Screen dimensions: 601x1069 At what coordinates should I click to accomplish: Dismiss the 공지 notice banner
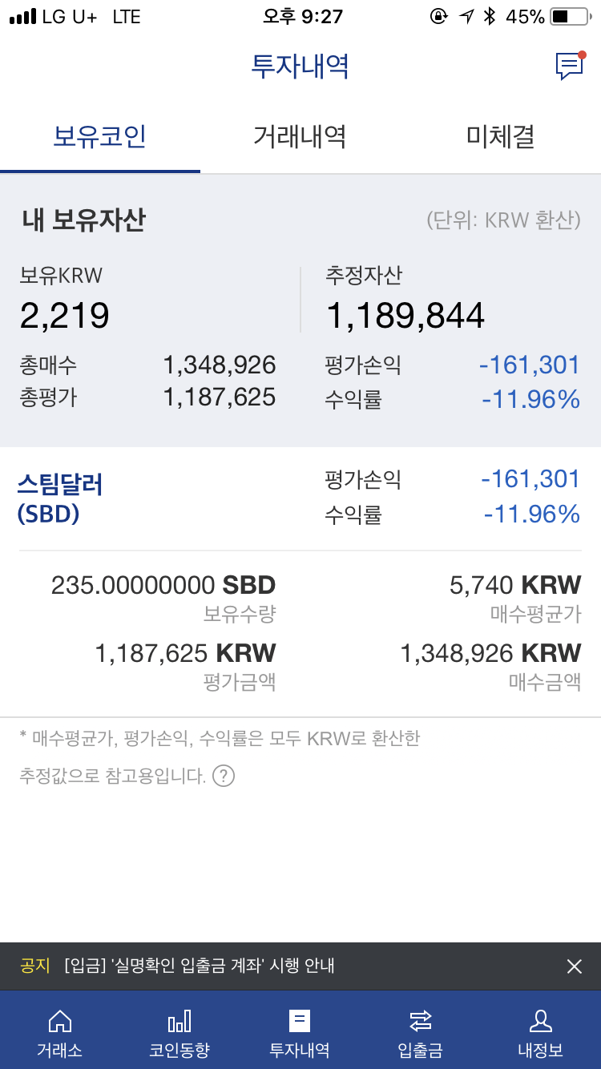(574, 966)
